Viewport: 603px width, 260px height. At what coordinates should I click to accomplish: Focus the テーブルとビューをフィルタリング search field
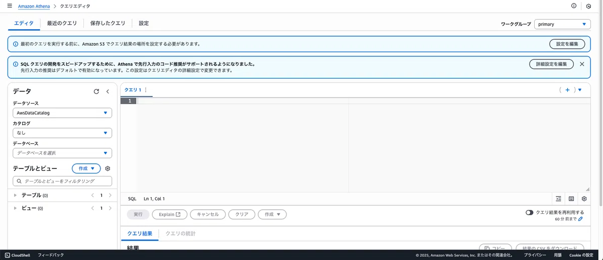[x=62, y=181]
